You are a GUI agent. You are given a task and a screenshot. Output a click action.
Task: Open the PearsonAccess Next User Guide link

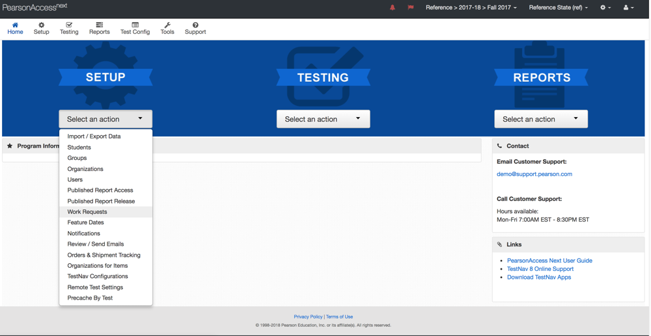549,261
